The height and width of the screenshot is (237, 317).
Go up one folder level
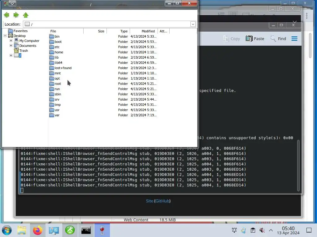26,15
